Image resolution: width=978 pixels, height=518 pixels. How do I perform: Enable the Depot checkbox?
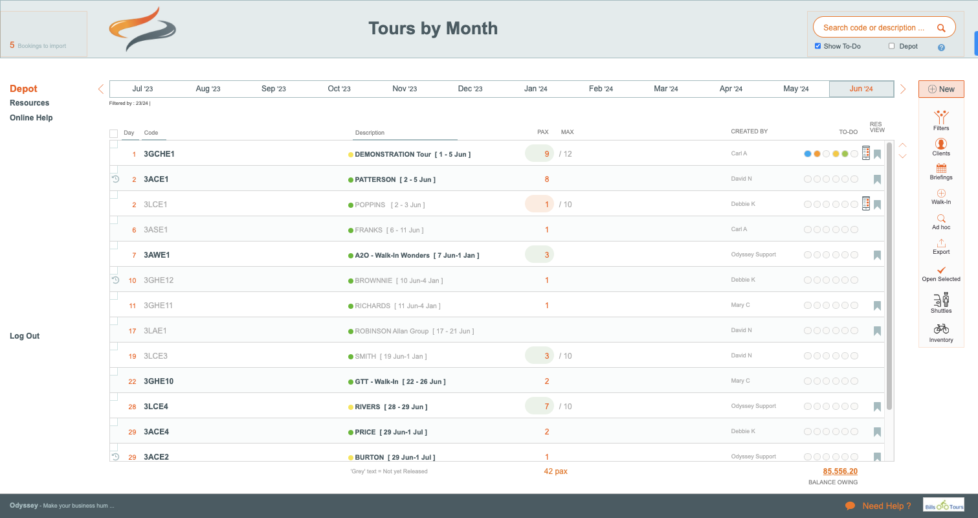pyautogui.click(x=891, y=46)
